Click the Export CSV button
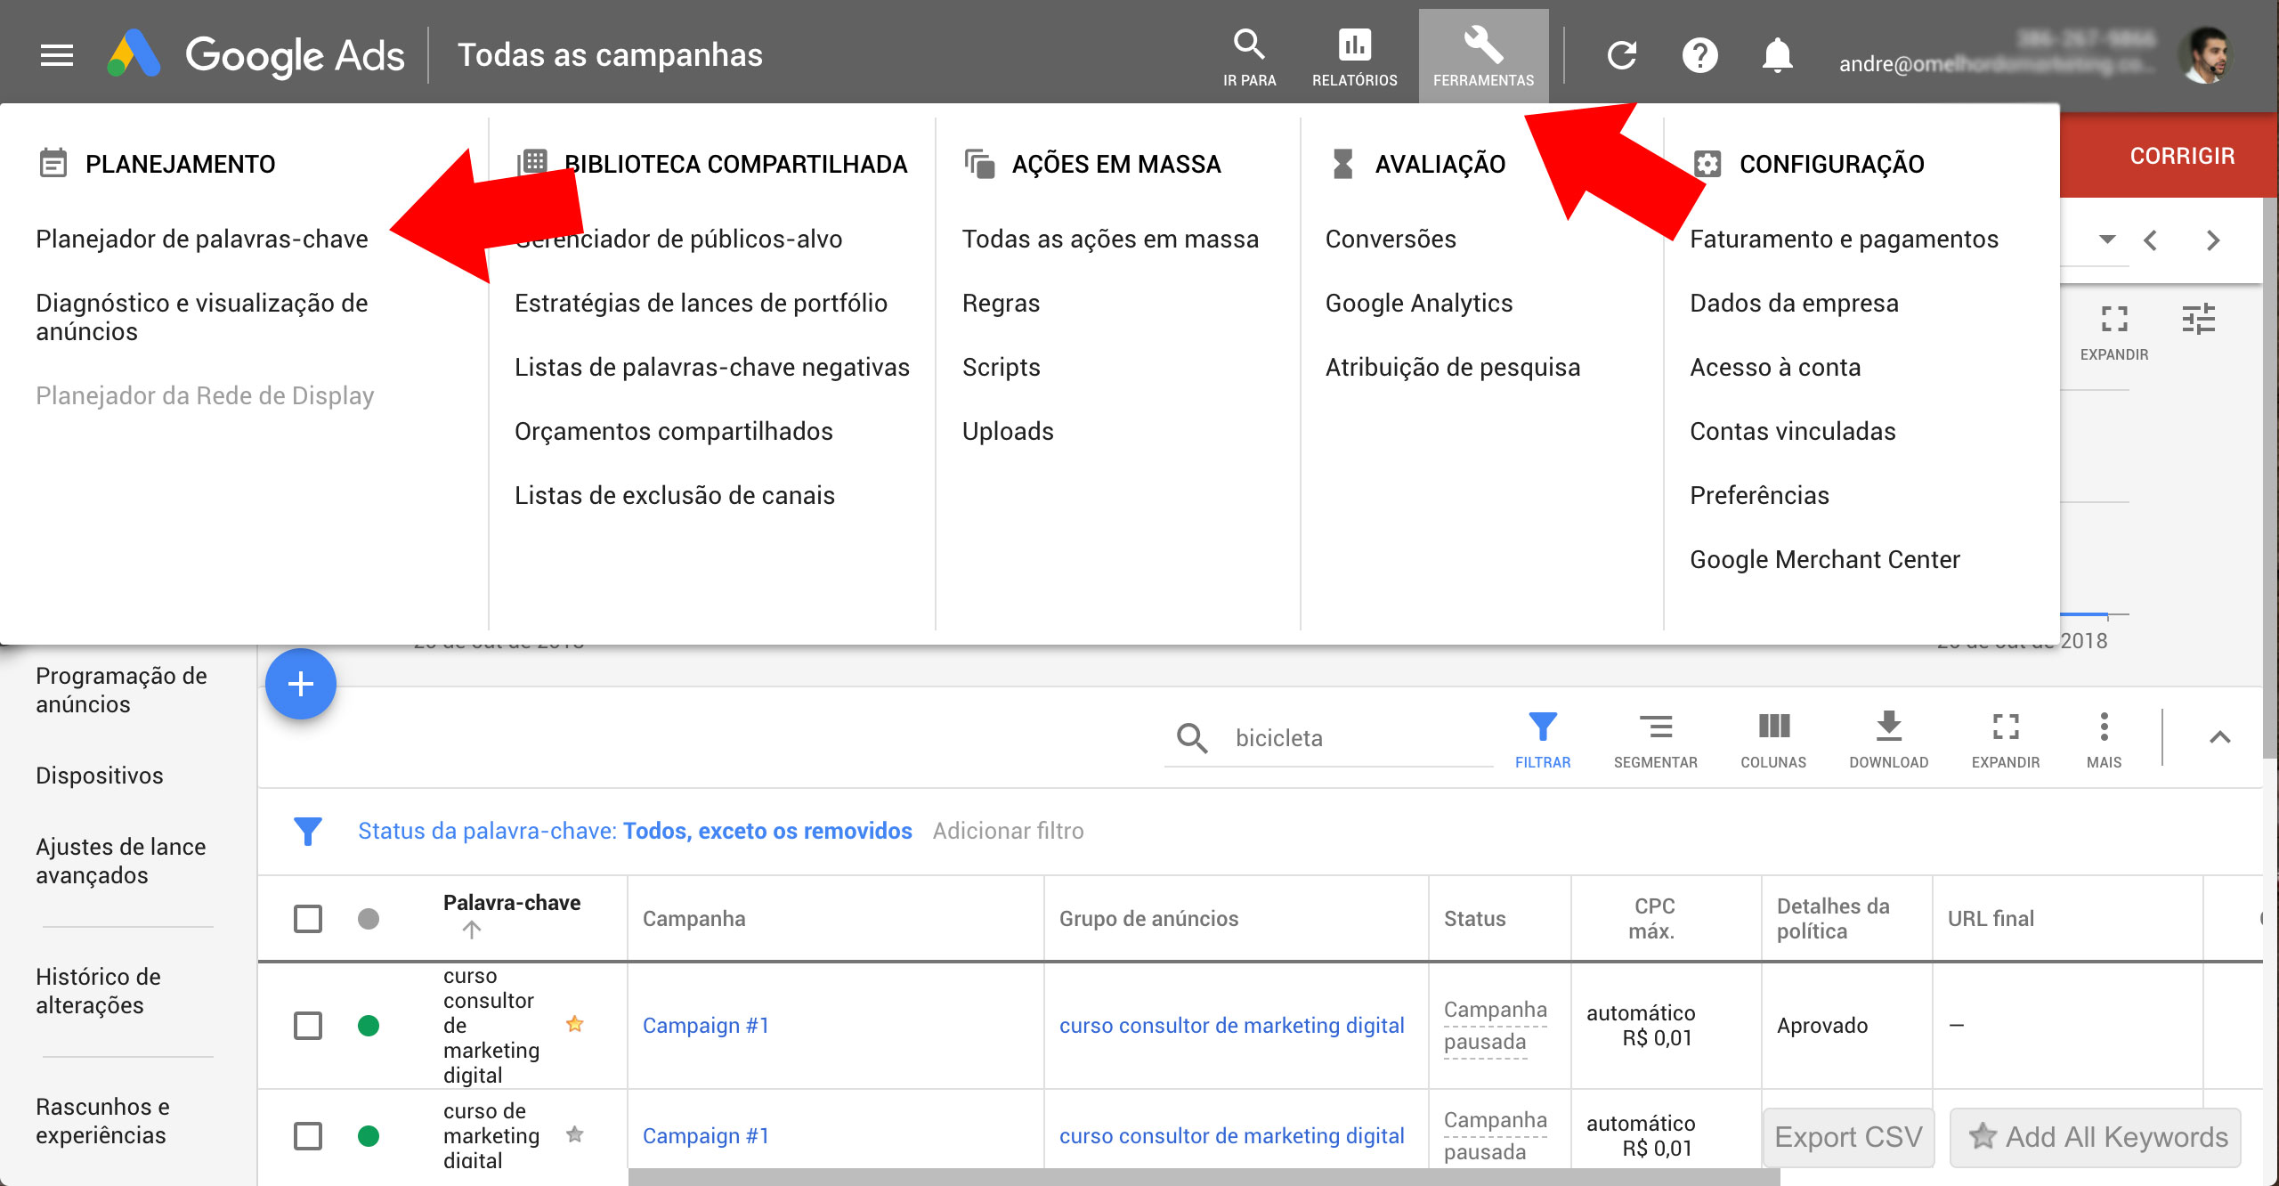The width and height of the screenshot is (2279, 1186). [x=1848, y=1136]
